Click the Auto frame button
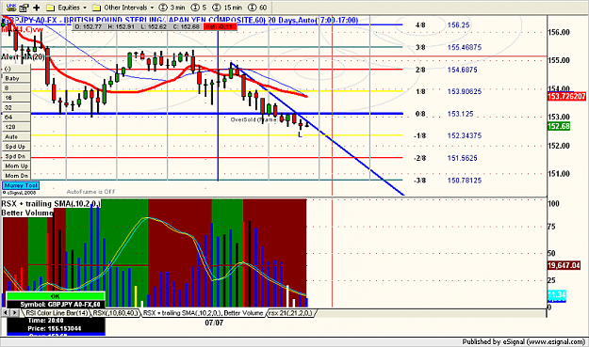 point(16,136)
